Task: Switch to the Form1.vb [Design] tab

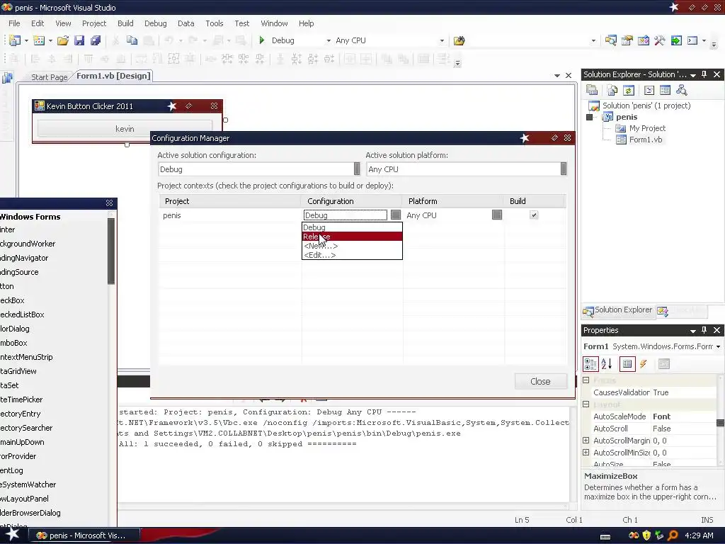Action: (113, 76)
